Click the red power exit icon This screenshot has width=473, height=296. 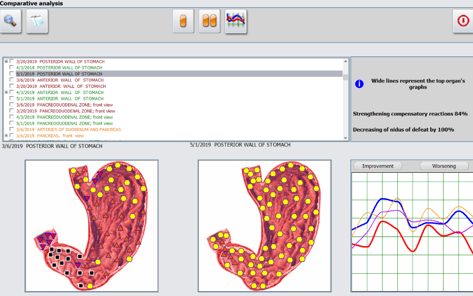click(463, 21)
